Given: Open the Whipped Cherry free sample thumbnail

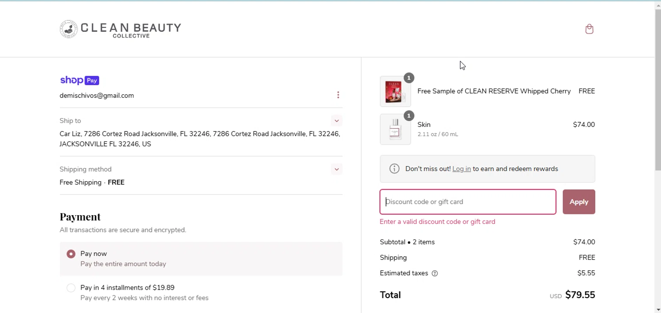Looking at the screenshot, I should 395,91.
